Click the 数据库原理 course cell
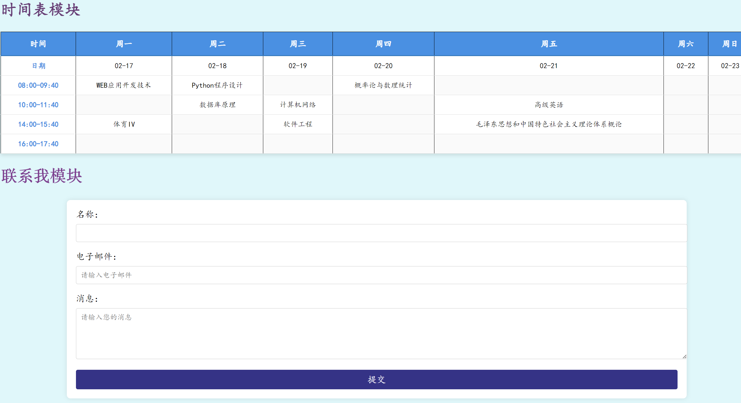This screenshot has width=741, height=403. pos(217,105)
